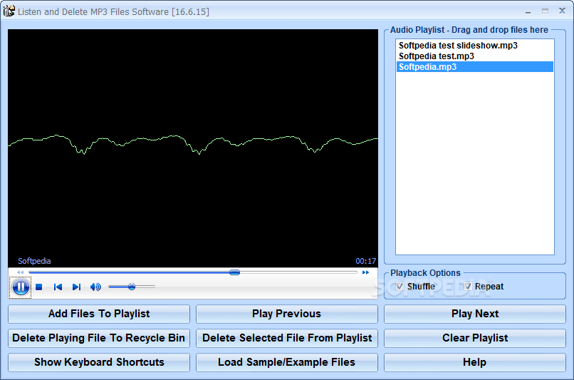Click Delete Selected File From Playlist

[286, 338]
